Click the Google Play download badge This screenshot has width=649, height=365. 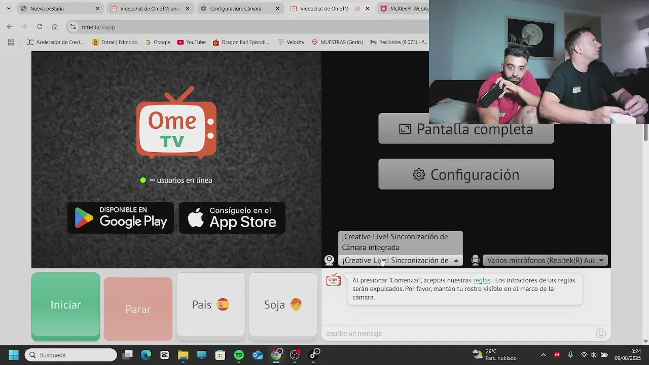[121, 218]
